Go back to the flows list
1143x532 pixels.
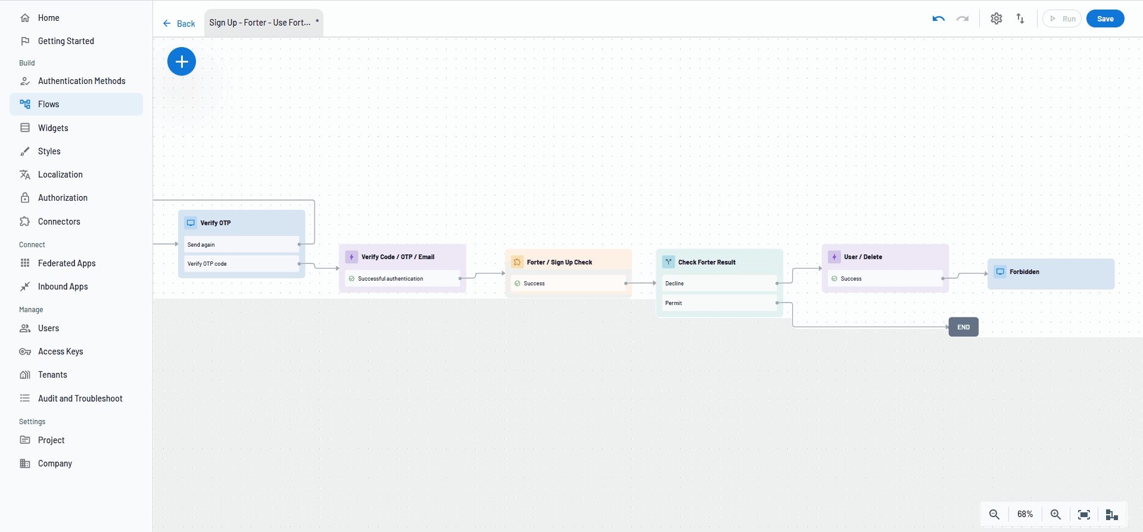pyautogui.click(x=179, y=23)
